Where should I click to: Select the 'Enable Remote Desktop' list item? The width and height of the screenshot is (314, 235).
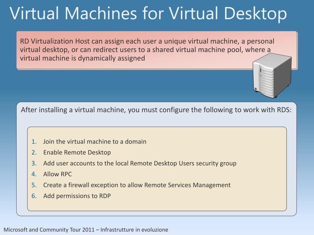(x=77, y=152)
